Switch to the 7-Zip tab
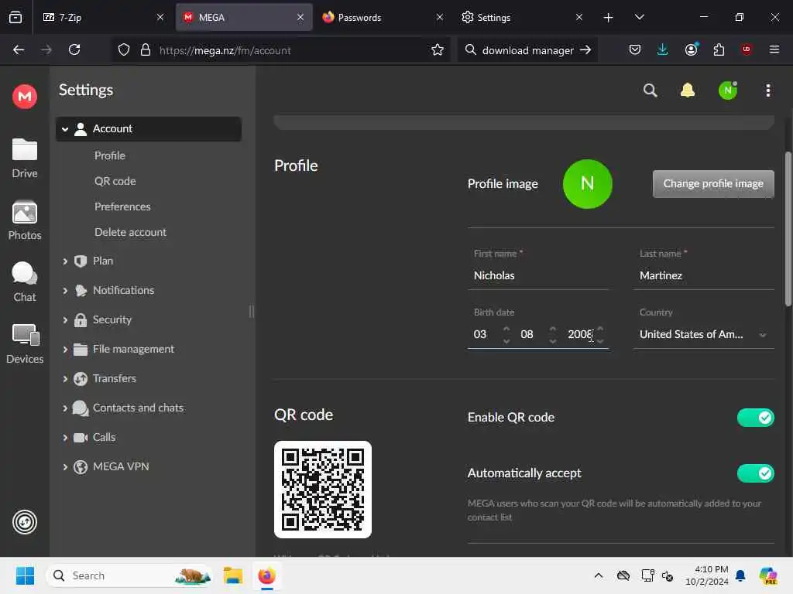 (103, 18)
